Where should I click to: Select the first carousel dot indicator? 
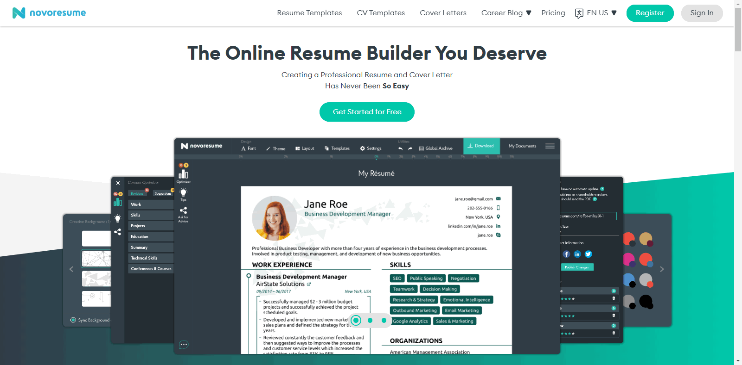coord(356,320)
